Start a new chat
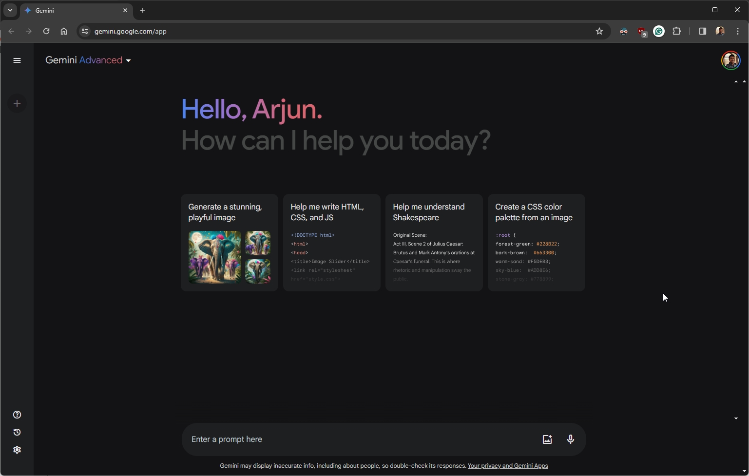 [x=17, y=103]
